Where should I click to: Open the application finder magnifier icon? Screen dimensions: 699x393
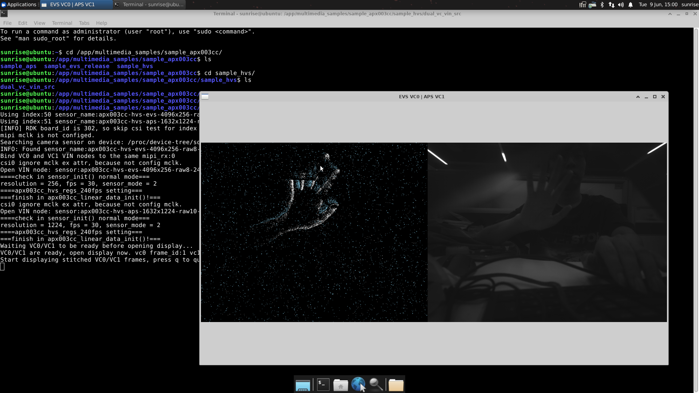point(376,385)
